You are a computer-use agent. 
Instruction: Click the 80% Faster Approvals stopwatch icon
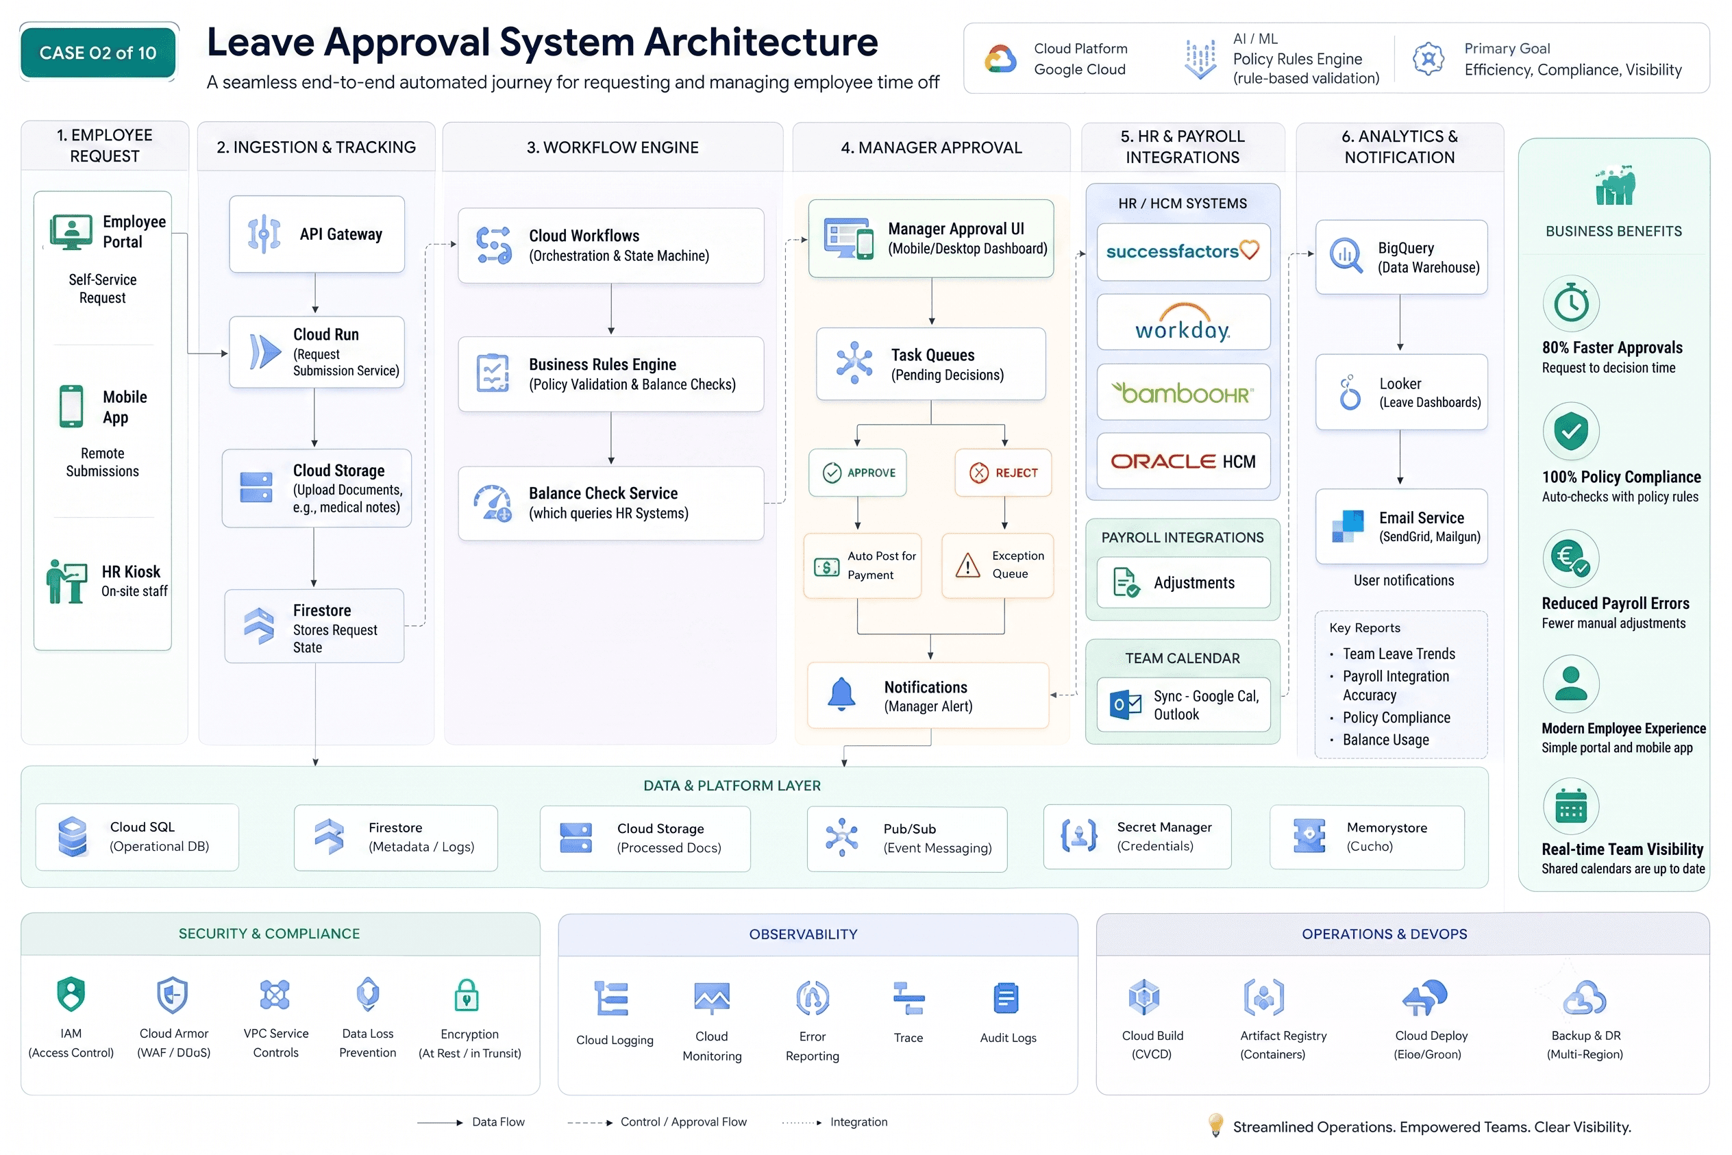coord(1571,303)
